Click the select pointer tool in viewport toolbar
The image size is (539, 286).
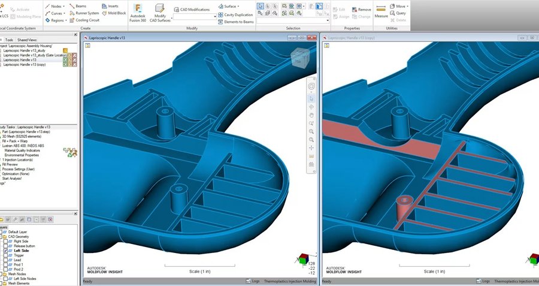[x=311, y=99]
